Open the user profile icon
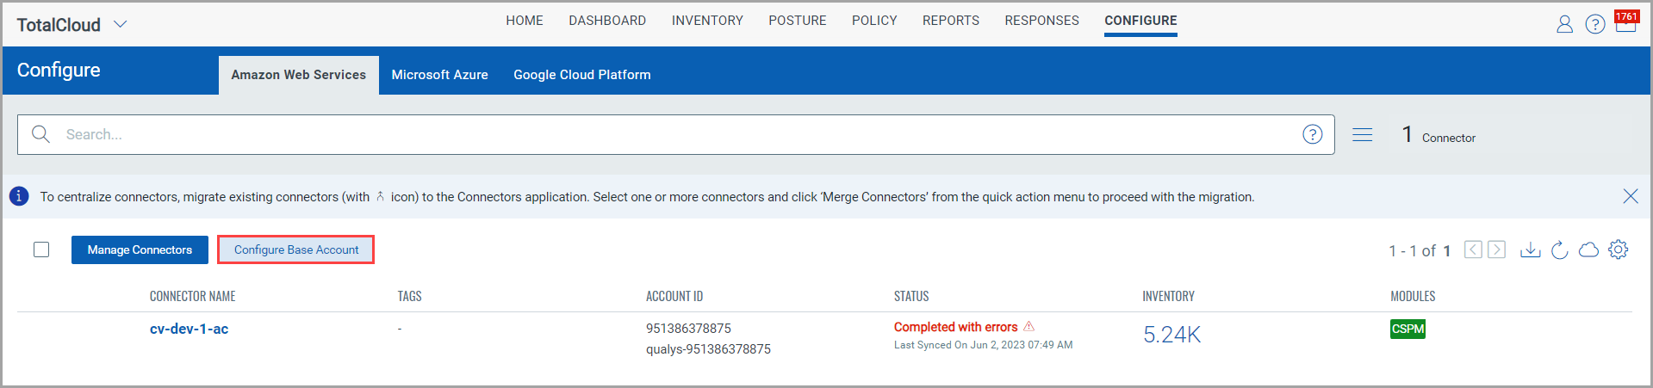 tap(1564, 24)
